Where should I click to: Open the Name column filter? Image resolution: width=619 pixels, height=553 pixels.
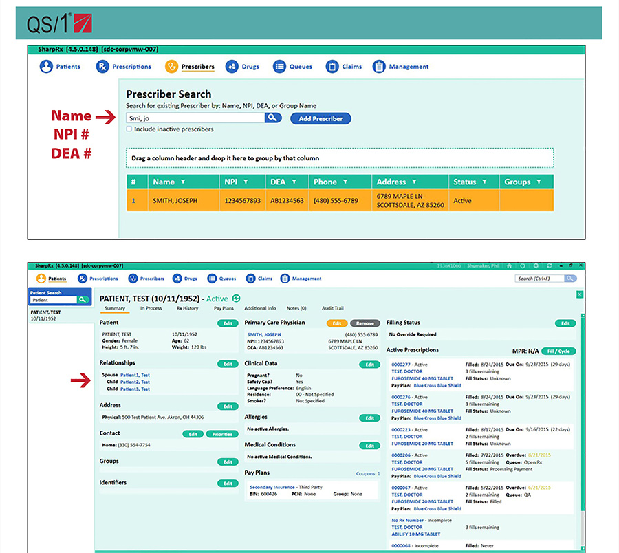(183, 182)
